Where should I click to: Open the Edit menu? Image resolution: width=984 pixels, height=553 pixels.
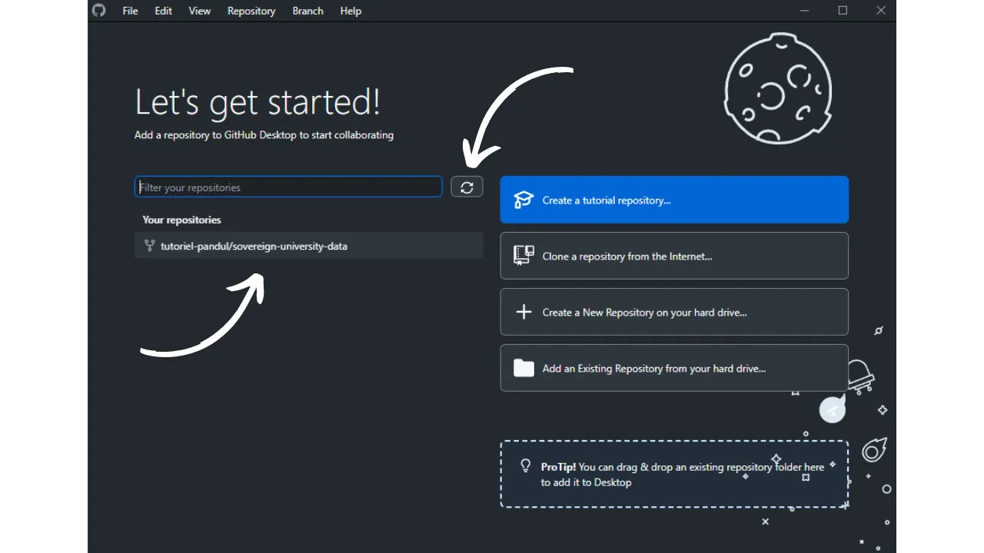164,11
